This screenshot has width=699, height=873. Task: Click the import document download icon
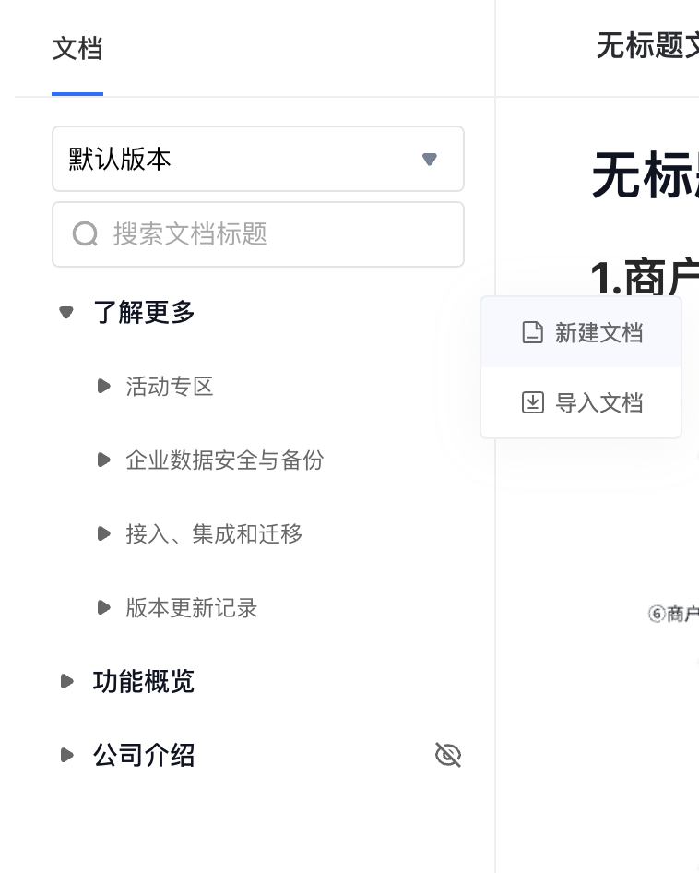point(533,402)
